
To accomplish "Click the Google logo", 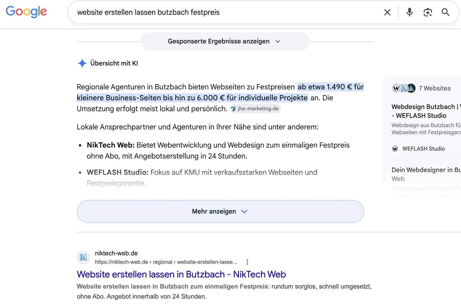I will click(x=26, y=12).
